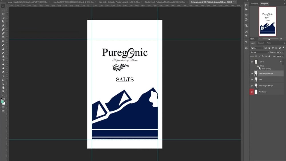
Task: Filter layers by adjustment layers
Action: coord(269,48)
